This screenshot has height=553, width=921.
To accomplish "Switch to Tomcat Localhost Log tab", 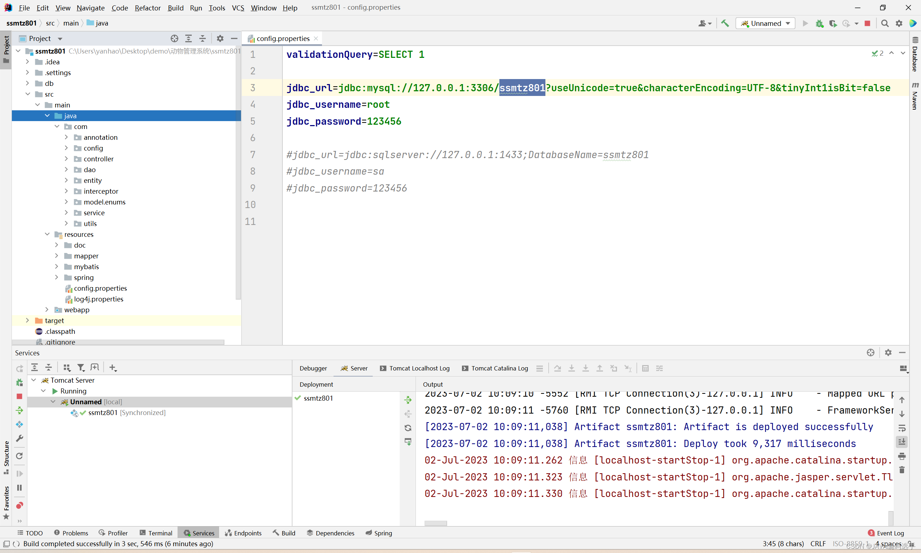I will pos(415,368).
